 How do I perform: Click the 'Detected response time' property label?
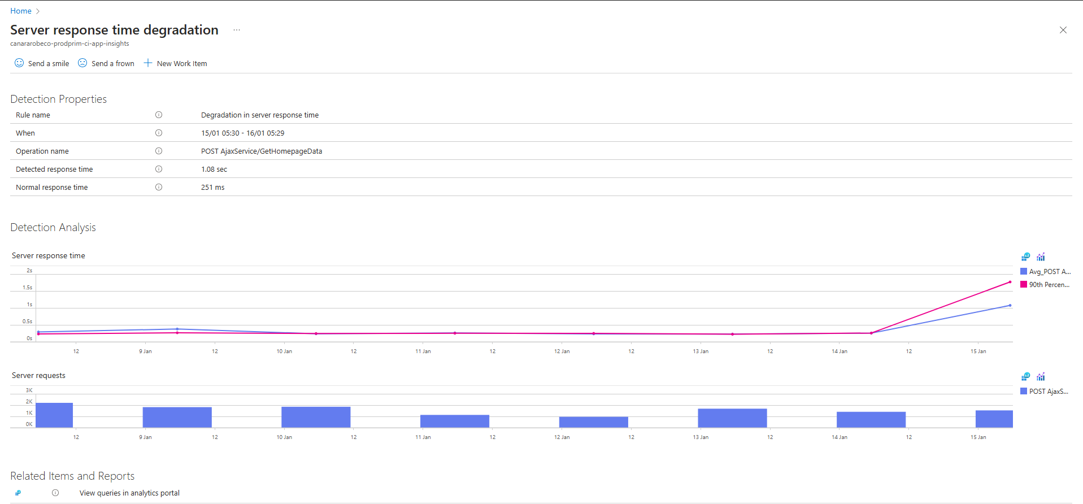click(54, 169)
